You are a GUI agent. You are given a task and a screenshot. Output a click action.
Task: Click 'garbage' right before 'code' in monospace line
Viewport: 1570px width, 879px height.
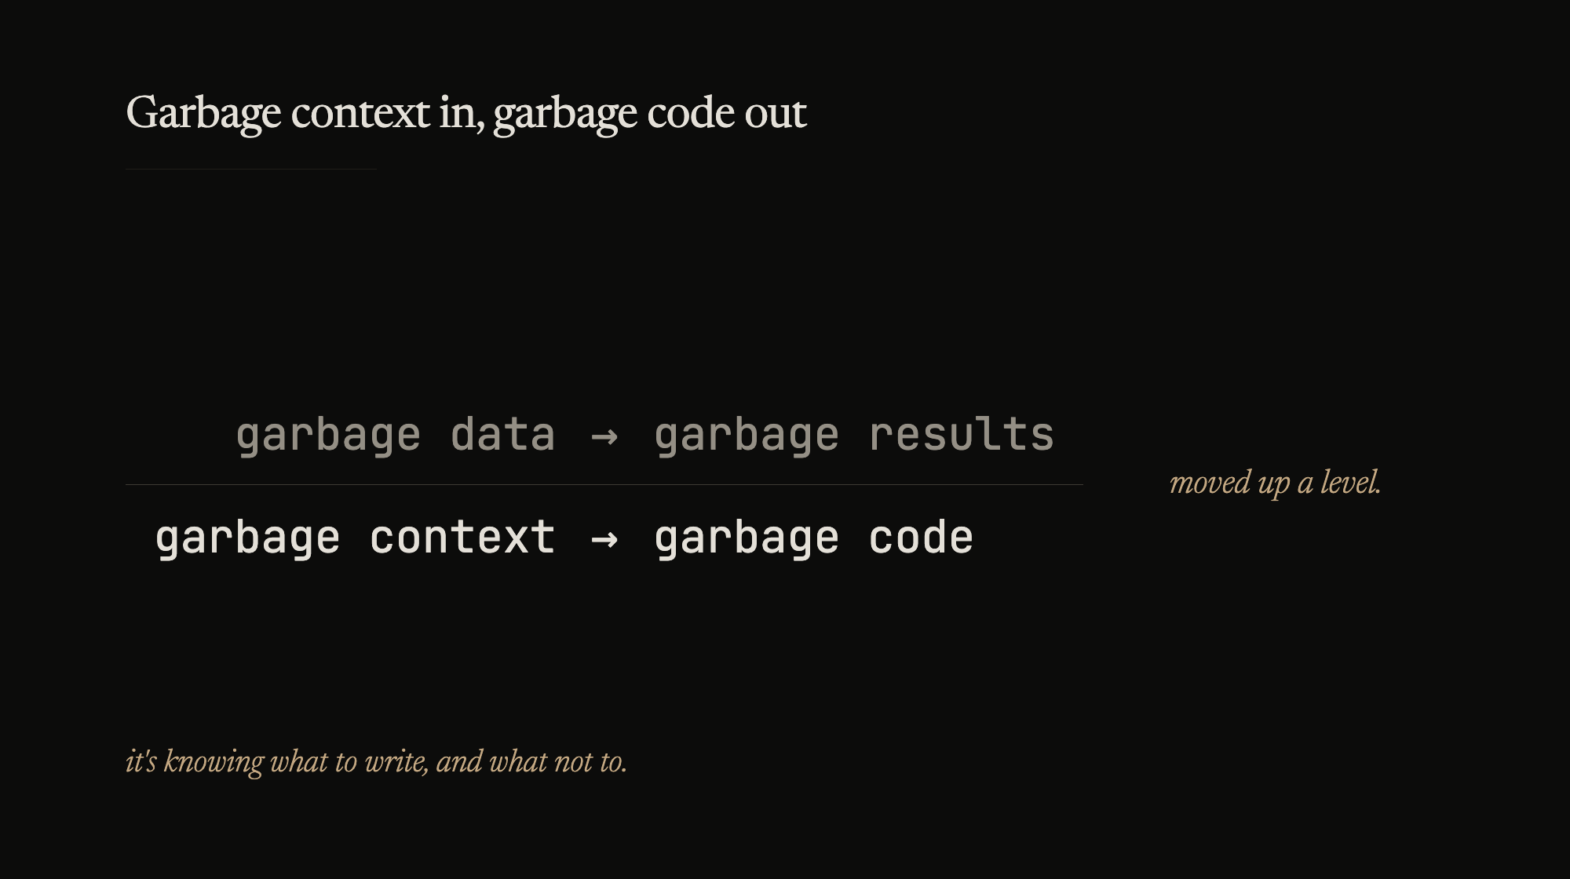point(747,539)
